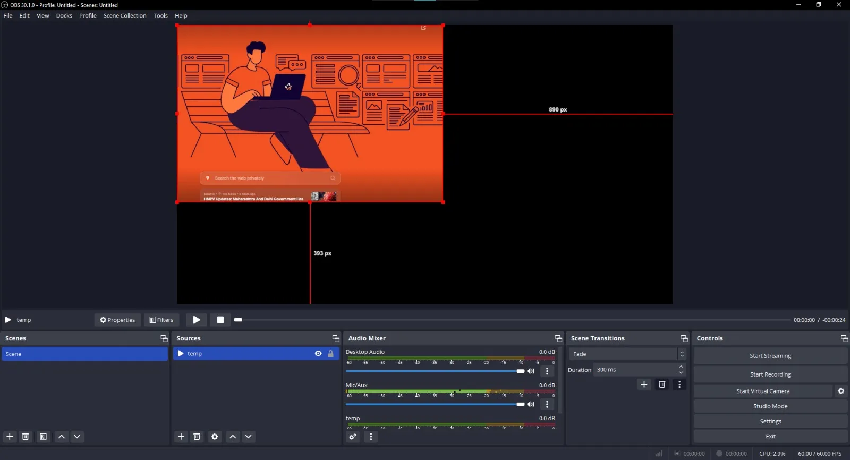
Task: Select temp item in Sources list
Action: 256,354
